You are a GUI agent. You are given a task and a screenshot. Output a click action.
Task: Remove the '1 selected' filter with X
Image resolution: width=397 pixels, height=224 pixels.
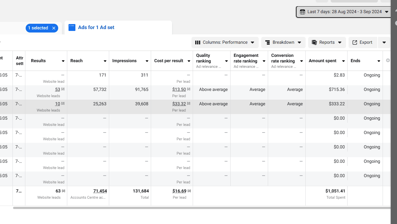coord(54,28)
